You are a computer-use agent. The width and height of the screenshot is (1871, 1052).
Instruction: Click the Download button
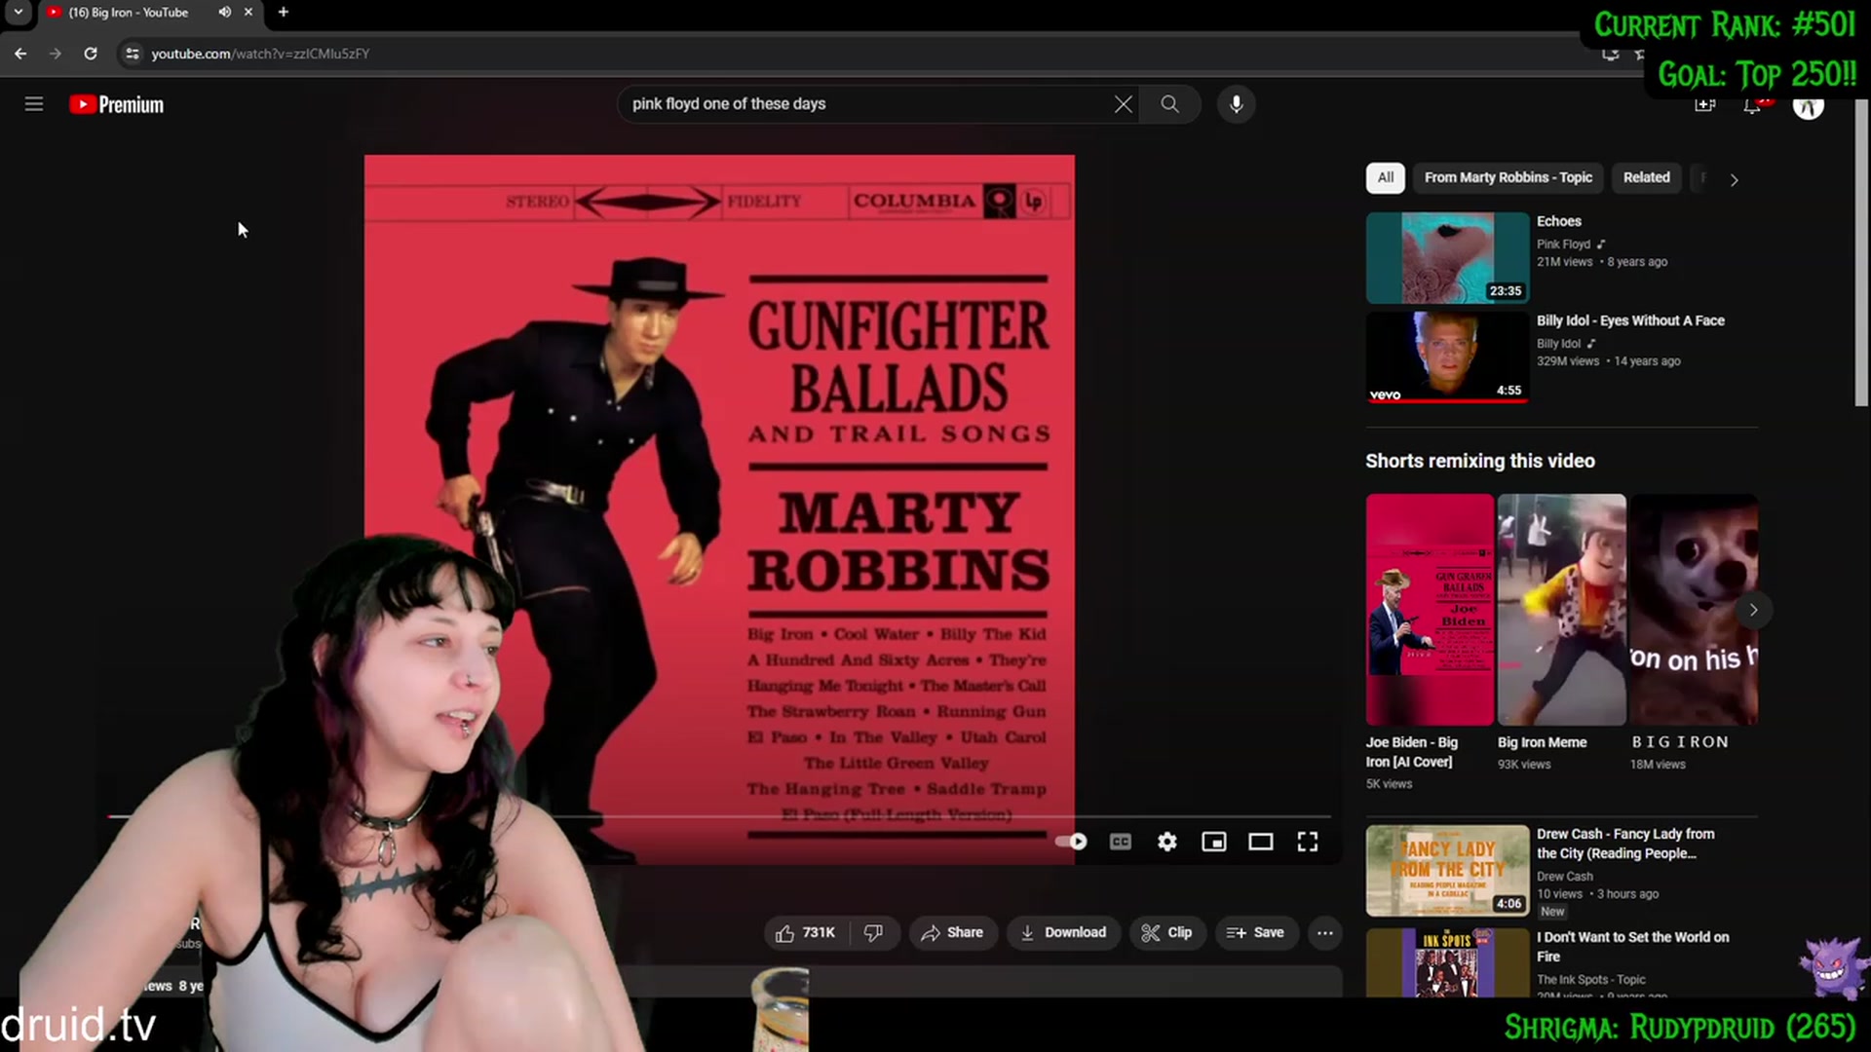(x=1063, y=933)
